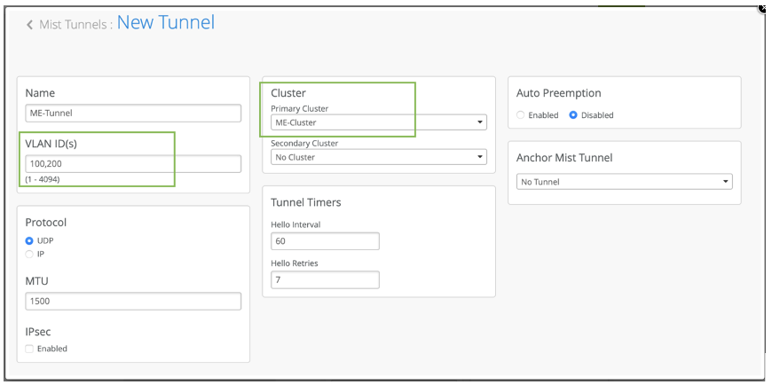Click the Hello Interval input field
This screenshot has height=385, width=772.
click(325, 241)
